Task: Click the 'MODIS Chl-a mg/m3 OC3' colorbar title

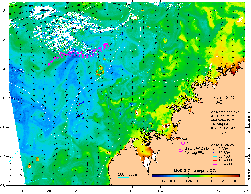Action: coord(195,171)
